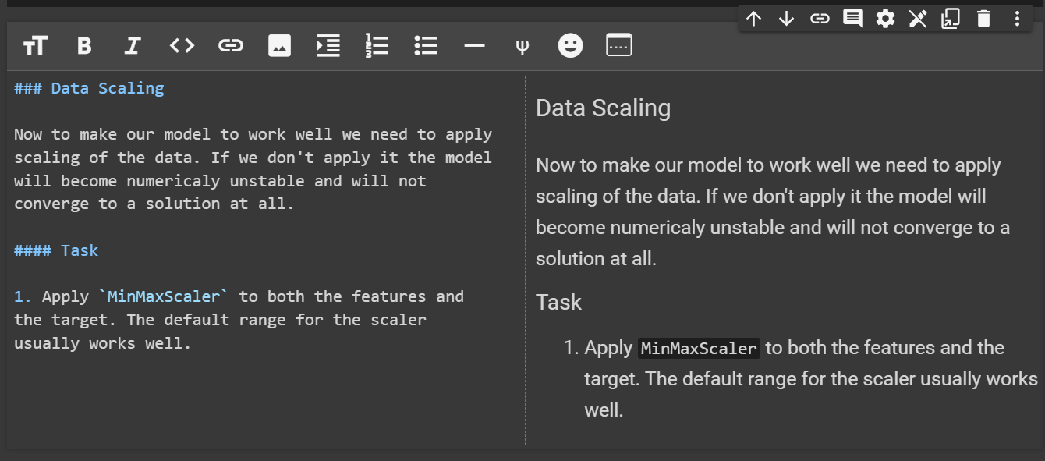Insert an emoji
Screen dimensions: 1045x461
[x=570, y=46]
